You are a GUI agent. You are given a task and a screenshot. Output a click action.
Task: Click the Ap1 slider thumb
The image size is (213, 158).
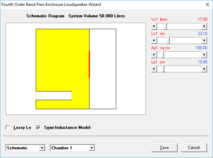[163, 55]
